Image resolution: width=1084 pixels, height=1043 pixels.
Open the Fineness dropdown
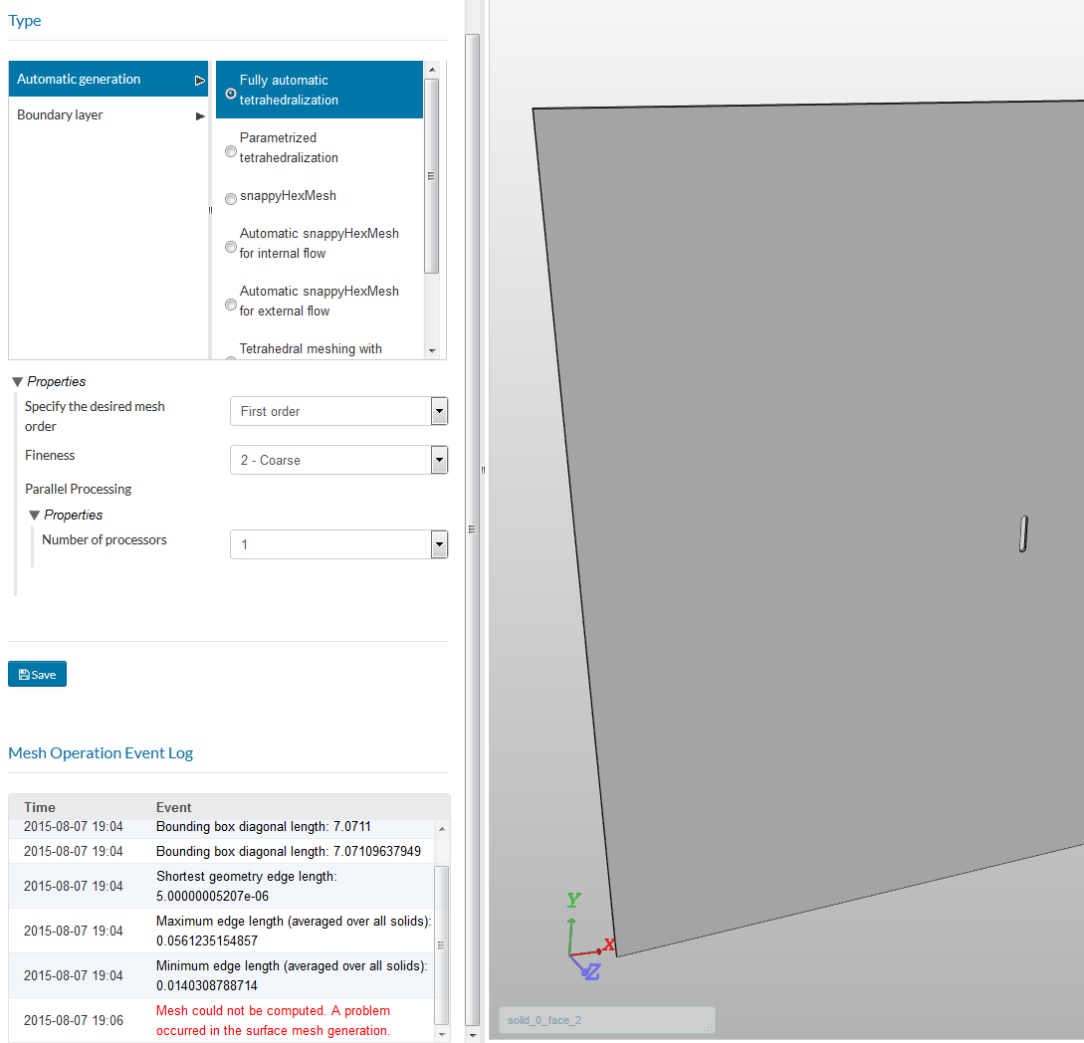tap(439, 460)
